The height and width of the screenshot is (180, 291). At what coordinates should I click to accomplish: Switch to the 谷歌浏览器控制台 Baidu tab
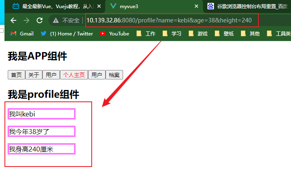(x=248, y=7)
